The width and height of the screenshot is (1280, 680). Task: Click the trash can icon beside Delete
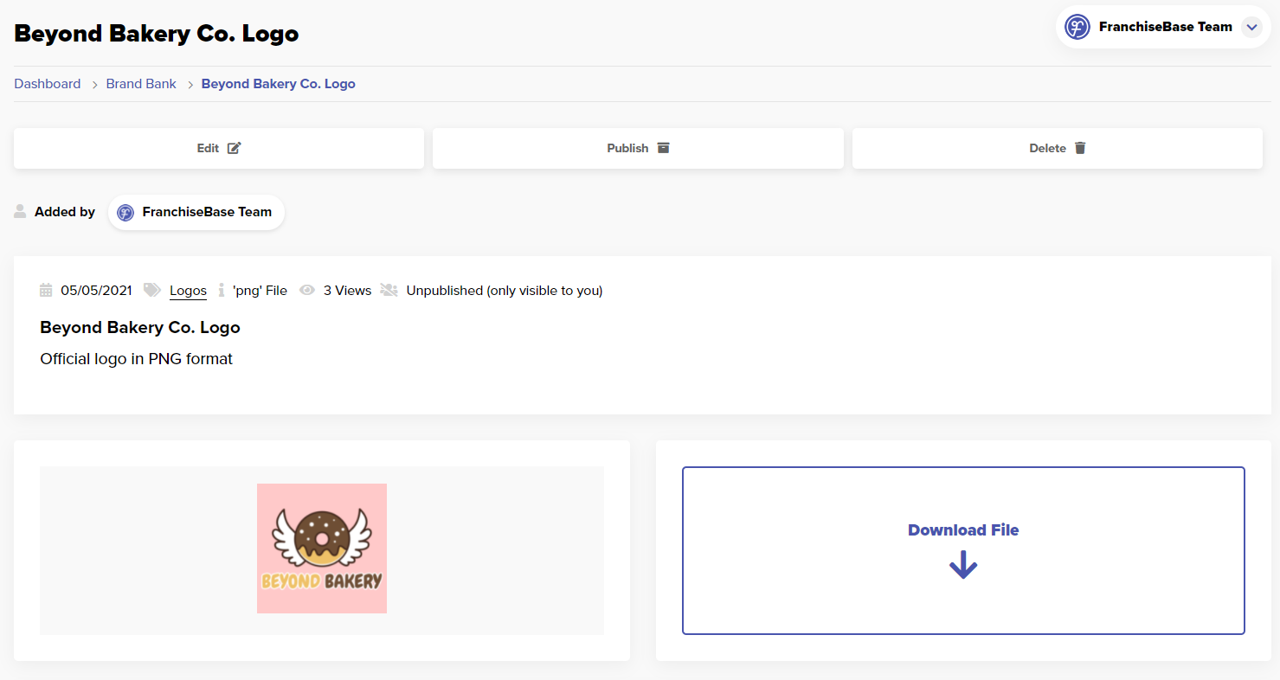click(1079, 148)
